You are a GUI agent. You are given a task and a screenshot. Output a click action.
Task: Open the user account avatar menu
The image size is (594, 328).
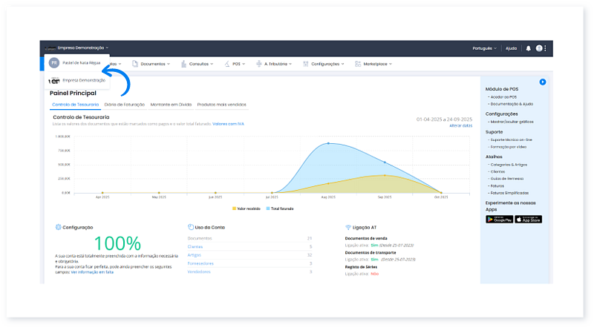pyautogui.click(x=540, y=48)
